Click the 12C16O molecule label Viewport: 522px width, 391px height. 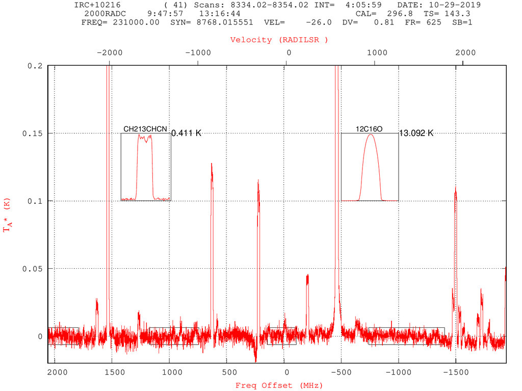click(369, 129)
